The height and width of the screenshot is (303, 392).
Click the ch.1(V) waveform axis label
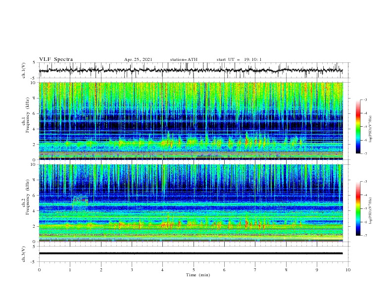24,70
